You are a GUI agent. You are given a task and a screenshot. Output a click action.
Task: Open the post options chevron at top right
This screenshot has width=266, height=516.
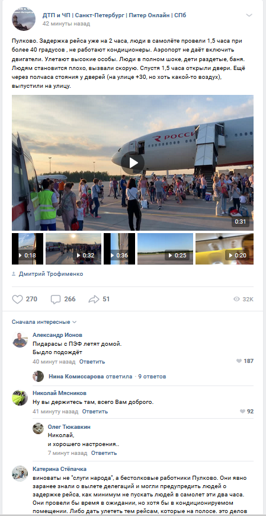[249, 15]
